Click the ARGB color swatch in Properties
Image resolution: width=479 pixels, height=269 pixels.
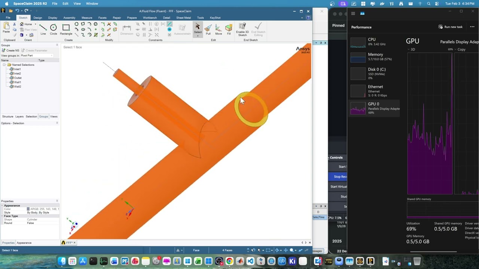point(28,209)
